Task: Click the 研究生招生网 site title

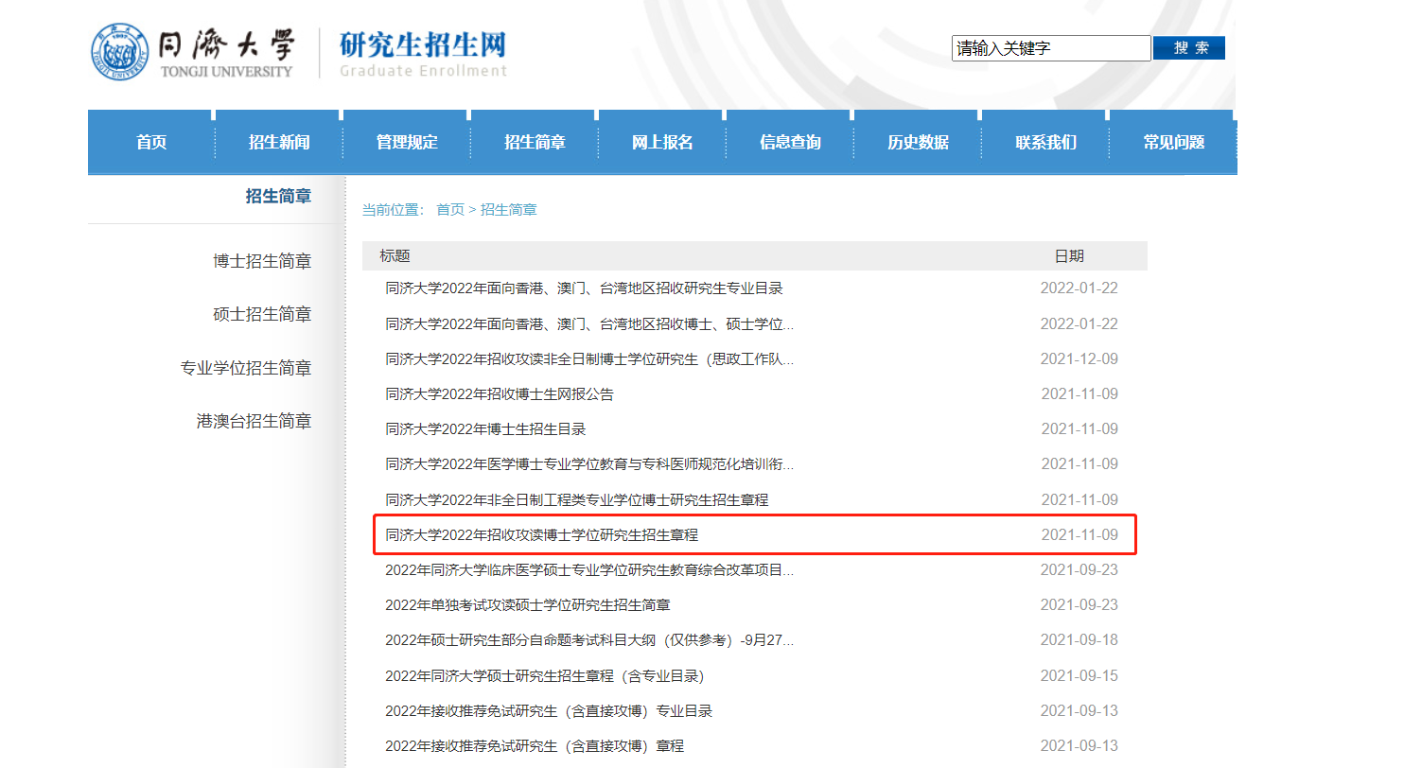Action: coord(423,44)
